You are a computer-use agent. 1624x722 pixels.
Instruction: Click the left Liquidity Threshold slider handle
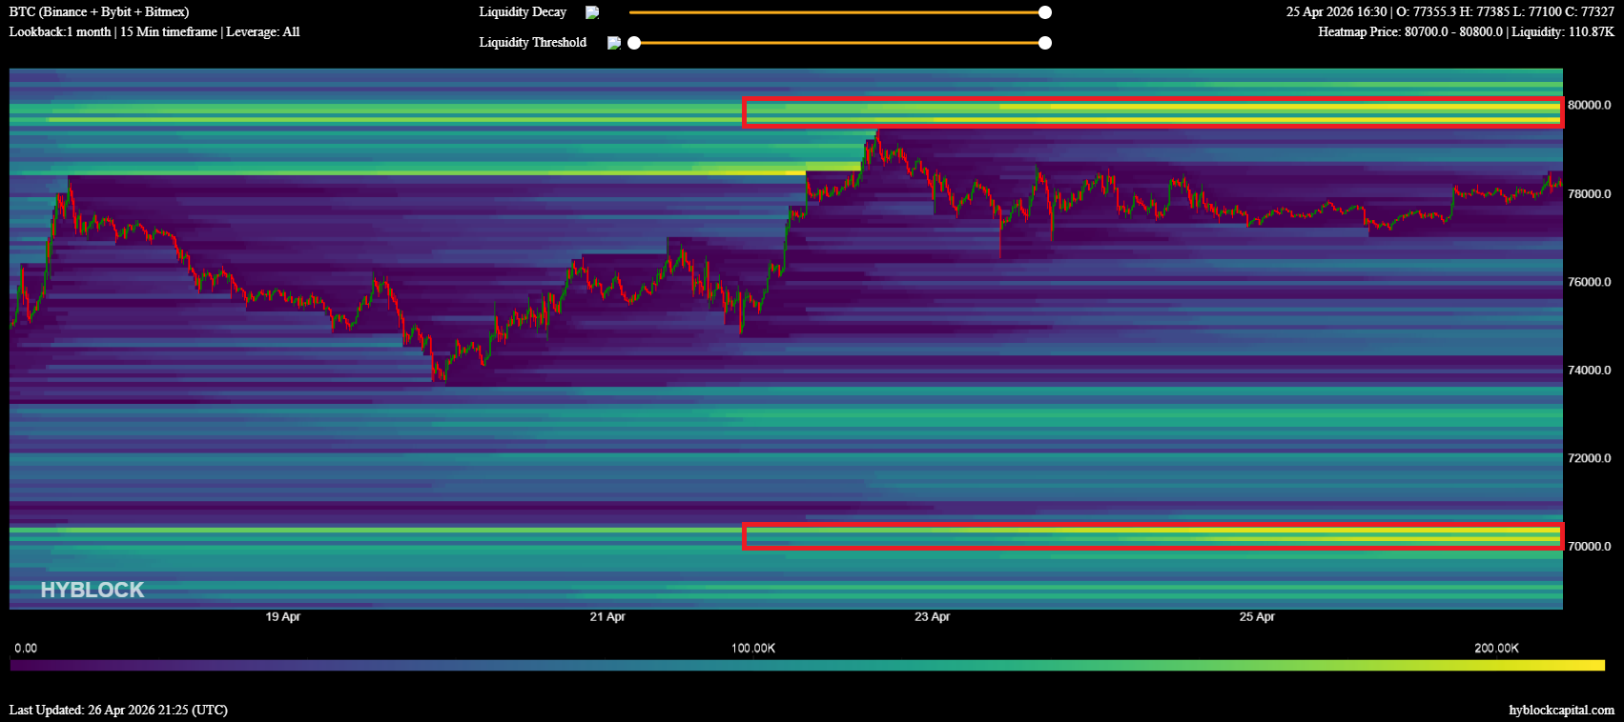click(x=634, y=43)
